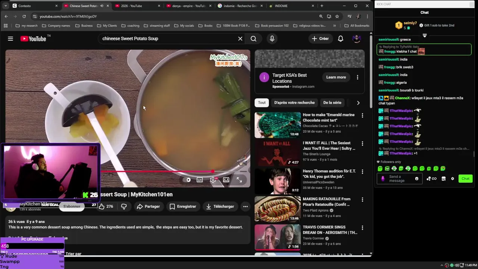Open the Chrome apps grid icon
This screenshot has width=478, height=269.
[6, 26]
